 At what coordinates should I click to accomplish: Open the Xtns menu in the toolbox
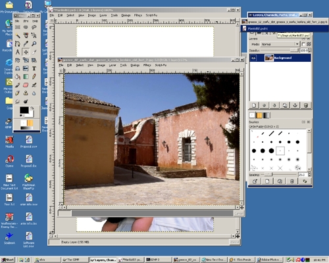click(26, 21)
